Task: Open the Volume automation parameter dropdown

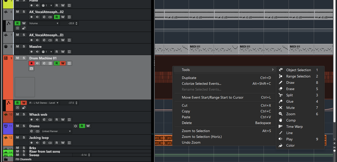Action: coord(44,23)
